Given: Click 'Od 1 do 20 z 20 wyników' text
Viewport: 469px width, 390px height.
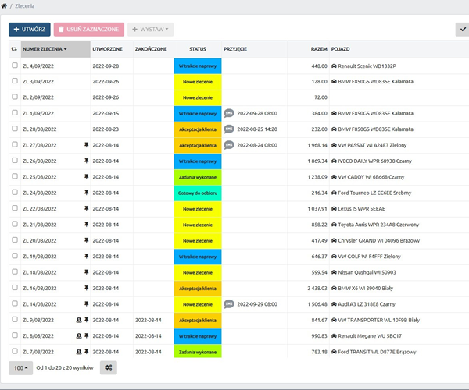Looking at the screenshot, I should tap(65, 368).
